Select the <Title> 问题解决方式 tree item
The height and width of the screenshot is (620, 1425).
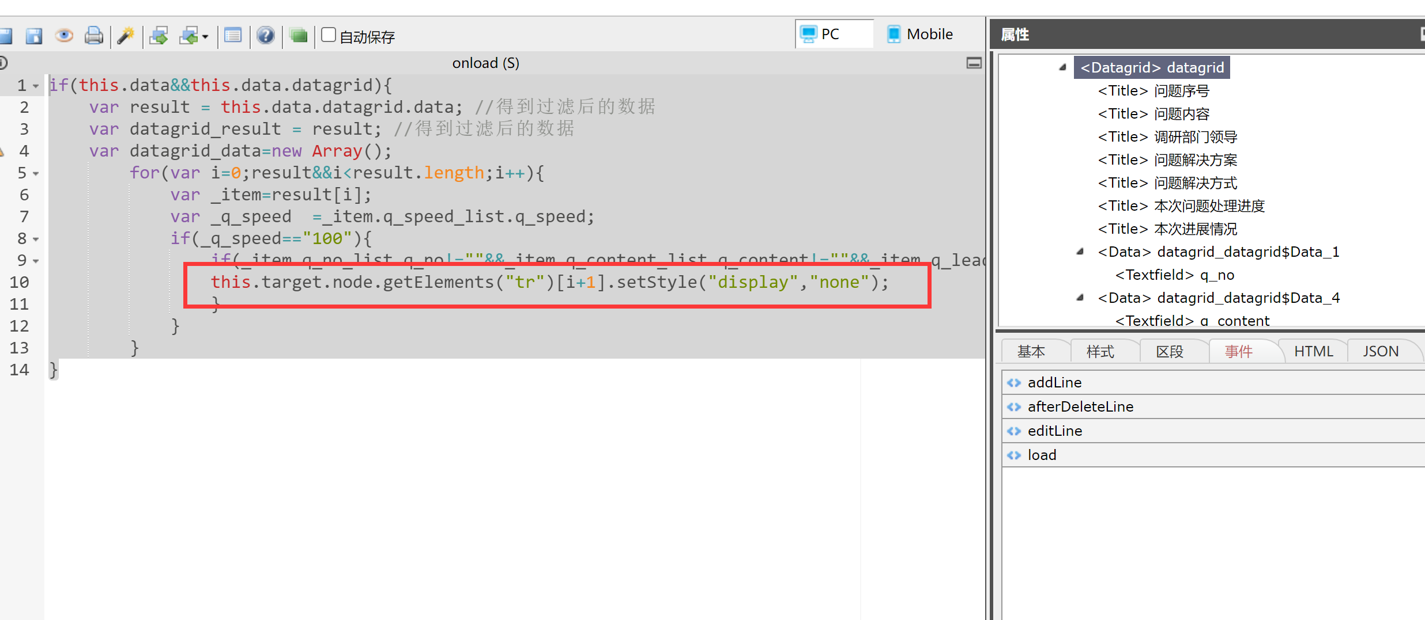coord(1167,182)
